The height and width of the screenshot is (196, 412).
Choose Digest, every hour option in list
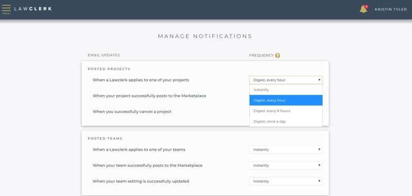click(x=286, y=100)
